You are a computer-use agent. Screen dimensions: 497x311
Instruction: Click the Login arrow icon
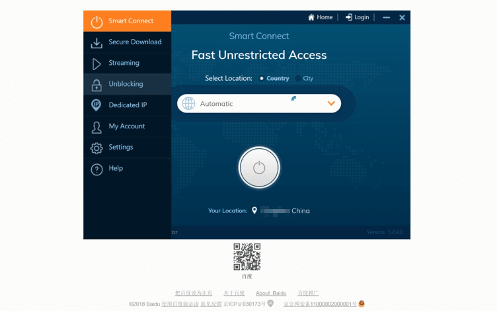pos(349,17)
